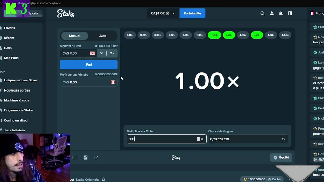
Task: Toggle the chat sidebar panel icon
Action: coord(290,13)
